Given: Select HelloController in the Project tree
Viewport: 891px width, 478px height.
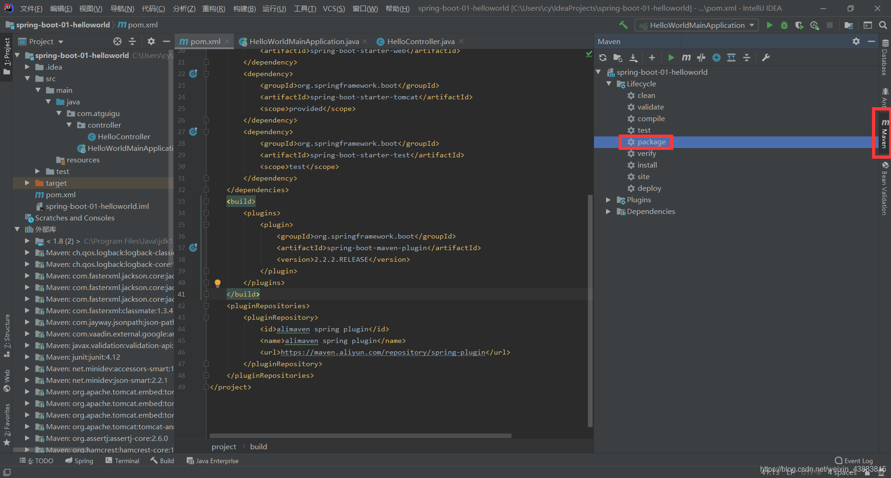Looking at the screenshot, I should tap(124, 136).
